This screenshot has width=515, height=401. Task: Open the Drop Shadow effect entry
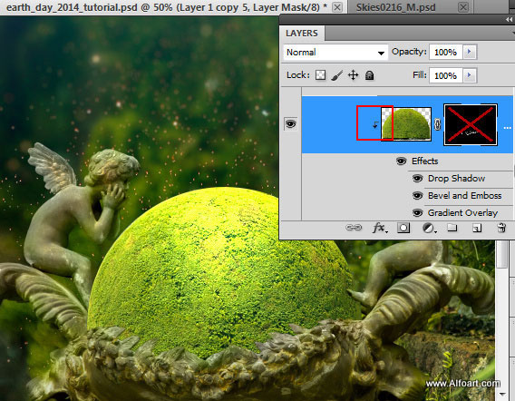(457, 179)
